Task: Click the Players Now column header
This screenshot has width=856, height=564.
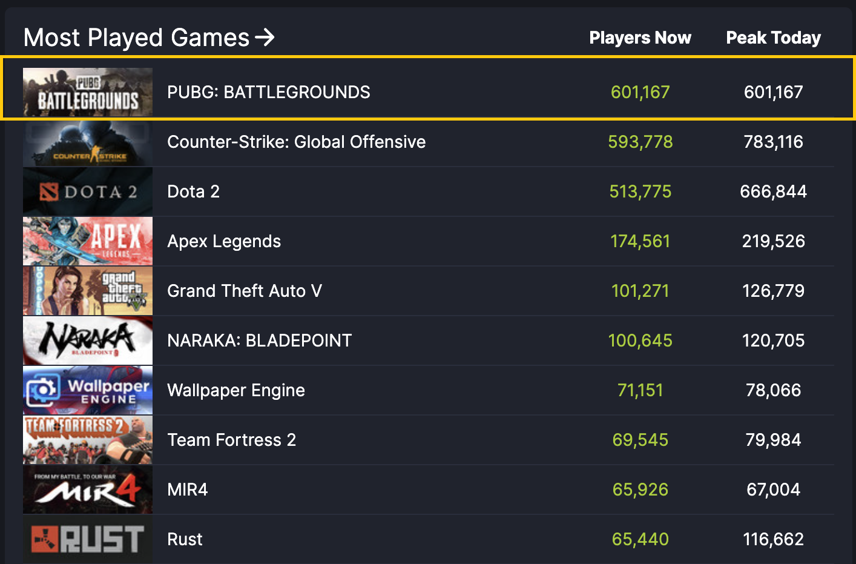Action: (640, 38)
